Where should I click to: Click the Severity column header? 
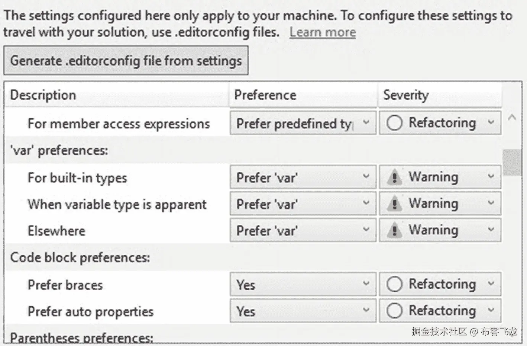[x=440, y=95]
